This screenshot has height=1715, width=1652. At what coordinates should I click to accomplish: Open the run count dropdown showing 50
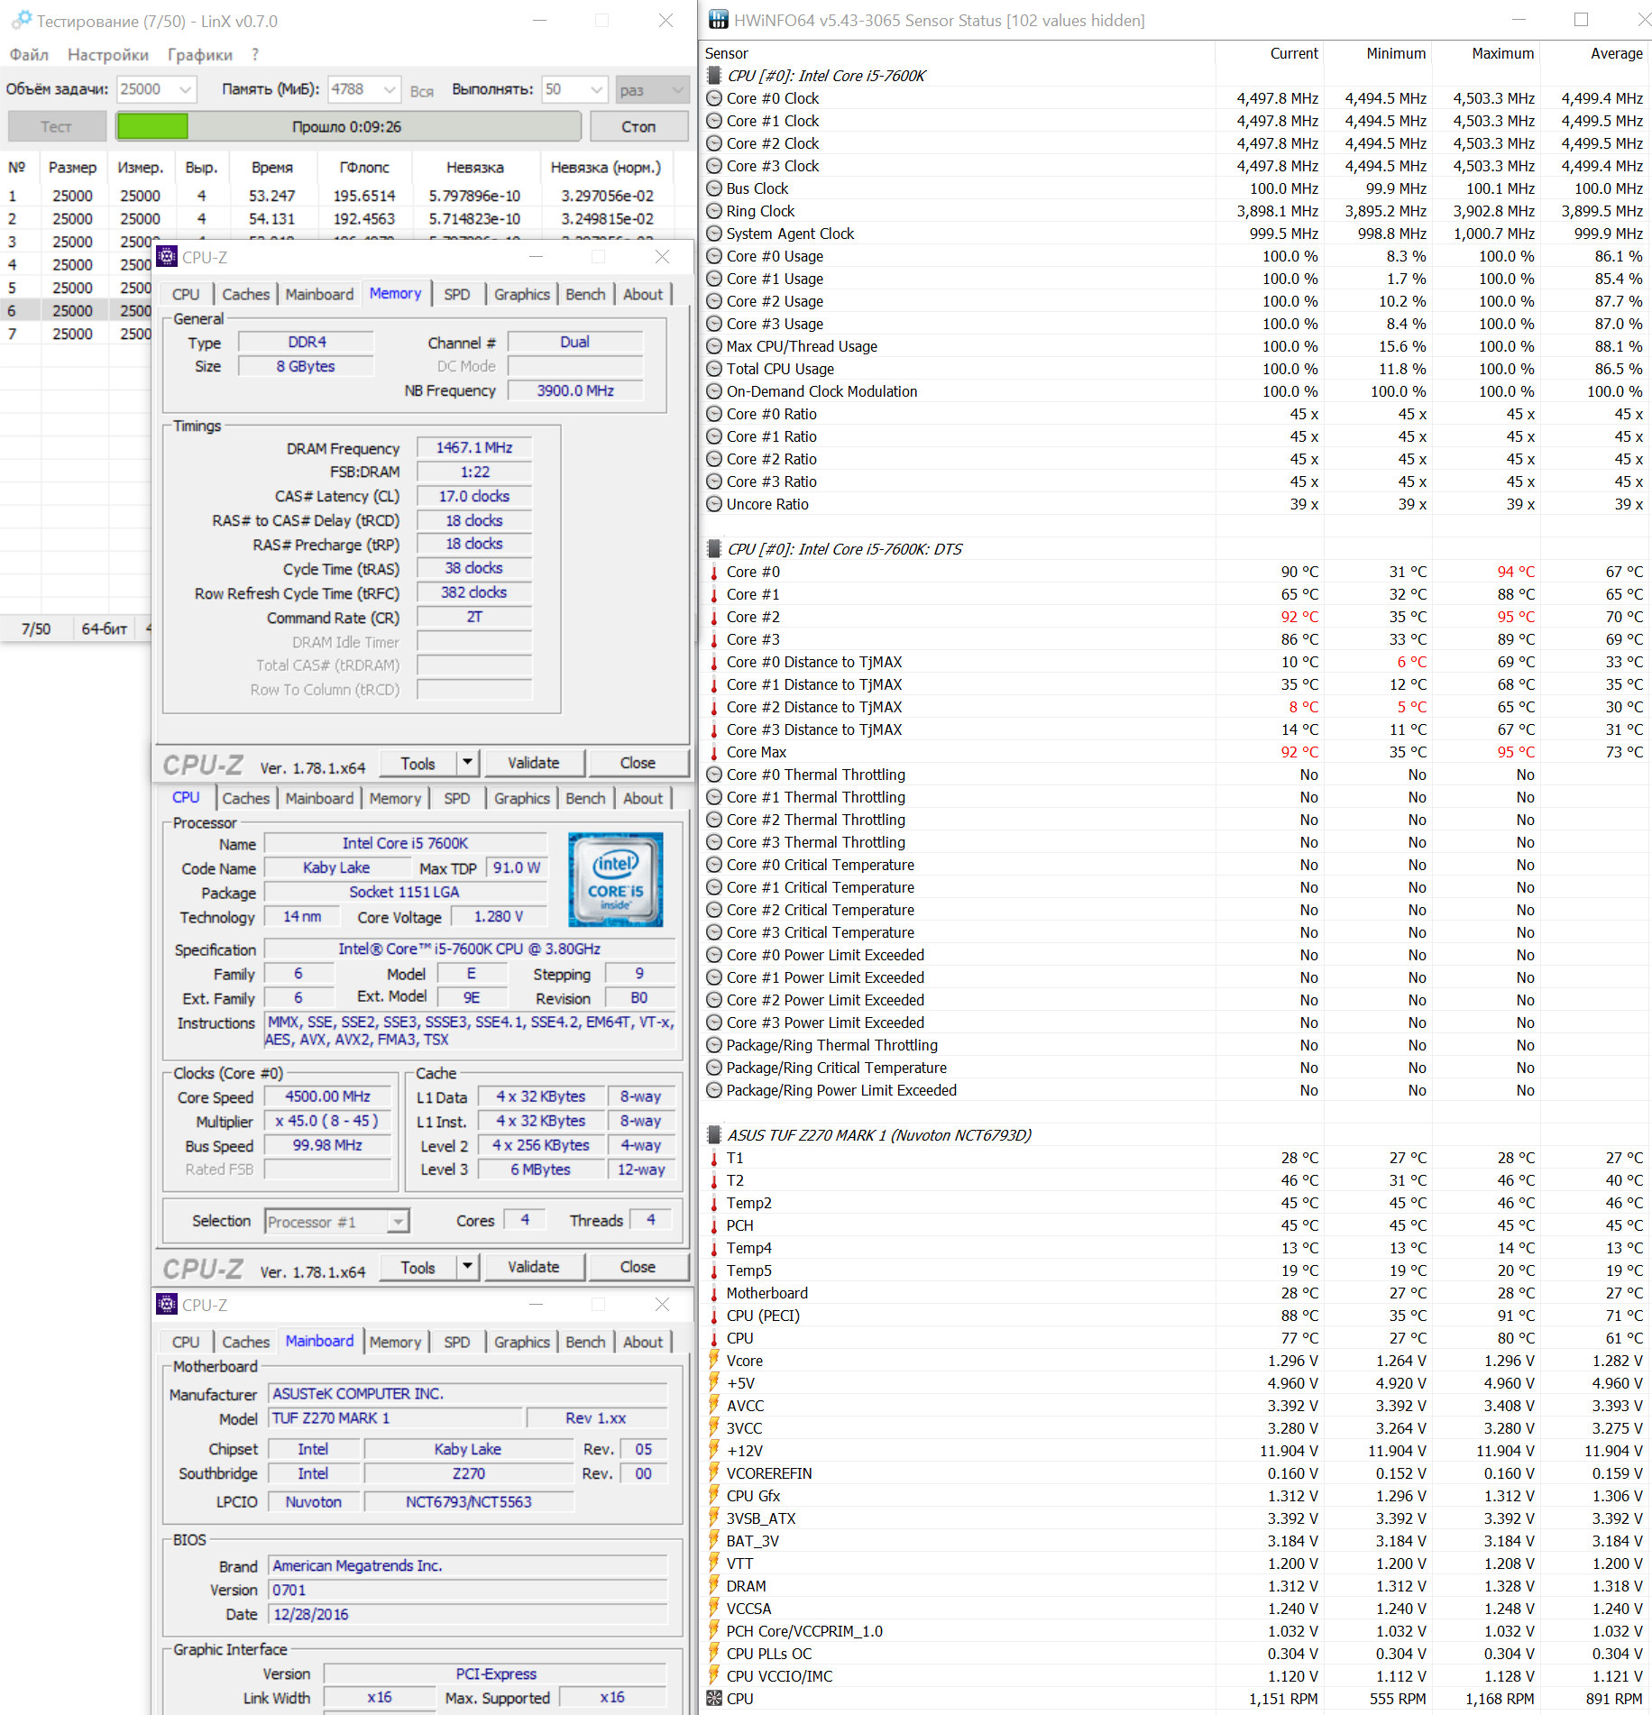pos(595,89)
